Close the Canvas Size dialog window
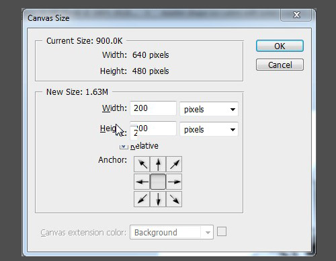 pyautogui.click(x=296, y=15)
